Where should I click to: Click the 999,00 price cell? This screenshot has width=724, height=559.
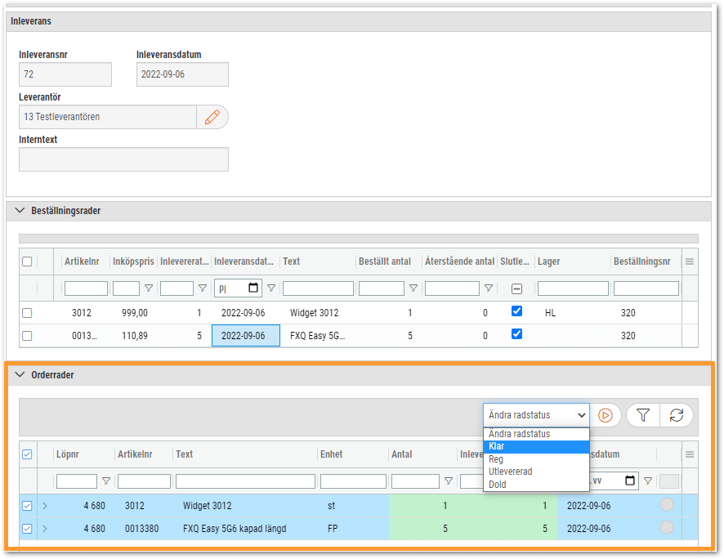(x=135, y=313)
